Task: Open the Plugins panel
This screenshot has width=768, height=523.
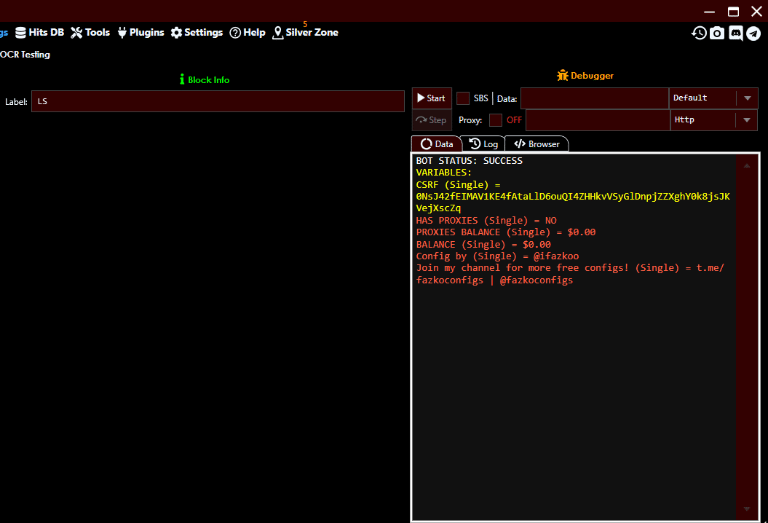Action: pyautogui.click(x=140, y=32)
